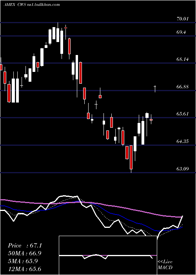Click the 63.09 price level label
The height and width of the screenshot is (275, 196).
click(183, 169)
